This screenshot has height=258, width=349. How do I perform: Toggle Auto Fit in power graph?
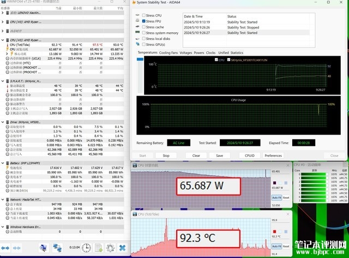pos(276,197)
